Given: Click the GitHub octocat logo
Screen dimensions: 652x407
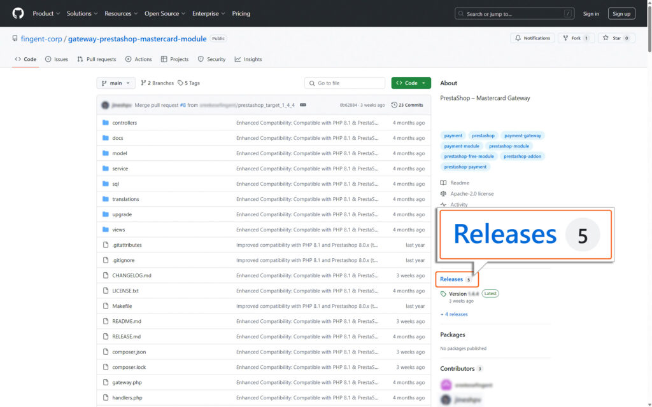Looking at the screenshot, I should pyautogui.click(x=17, y=13).
